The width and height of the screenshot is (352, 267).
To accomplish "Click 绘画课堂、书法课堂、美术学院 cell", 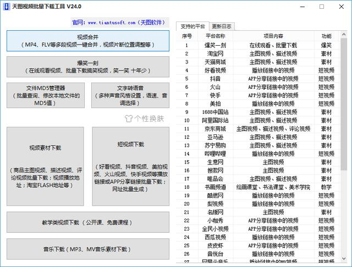I will (273, 187).
